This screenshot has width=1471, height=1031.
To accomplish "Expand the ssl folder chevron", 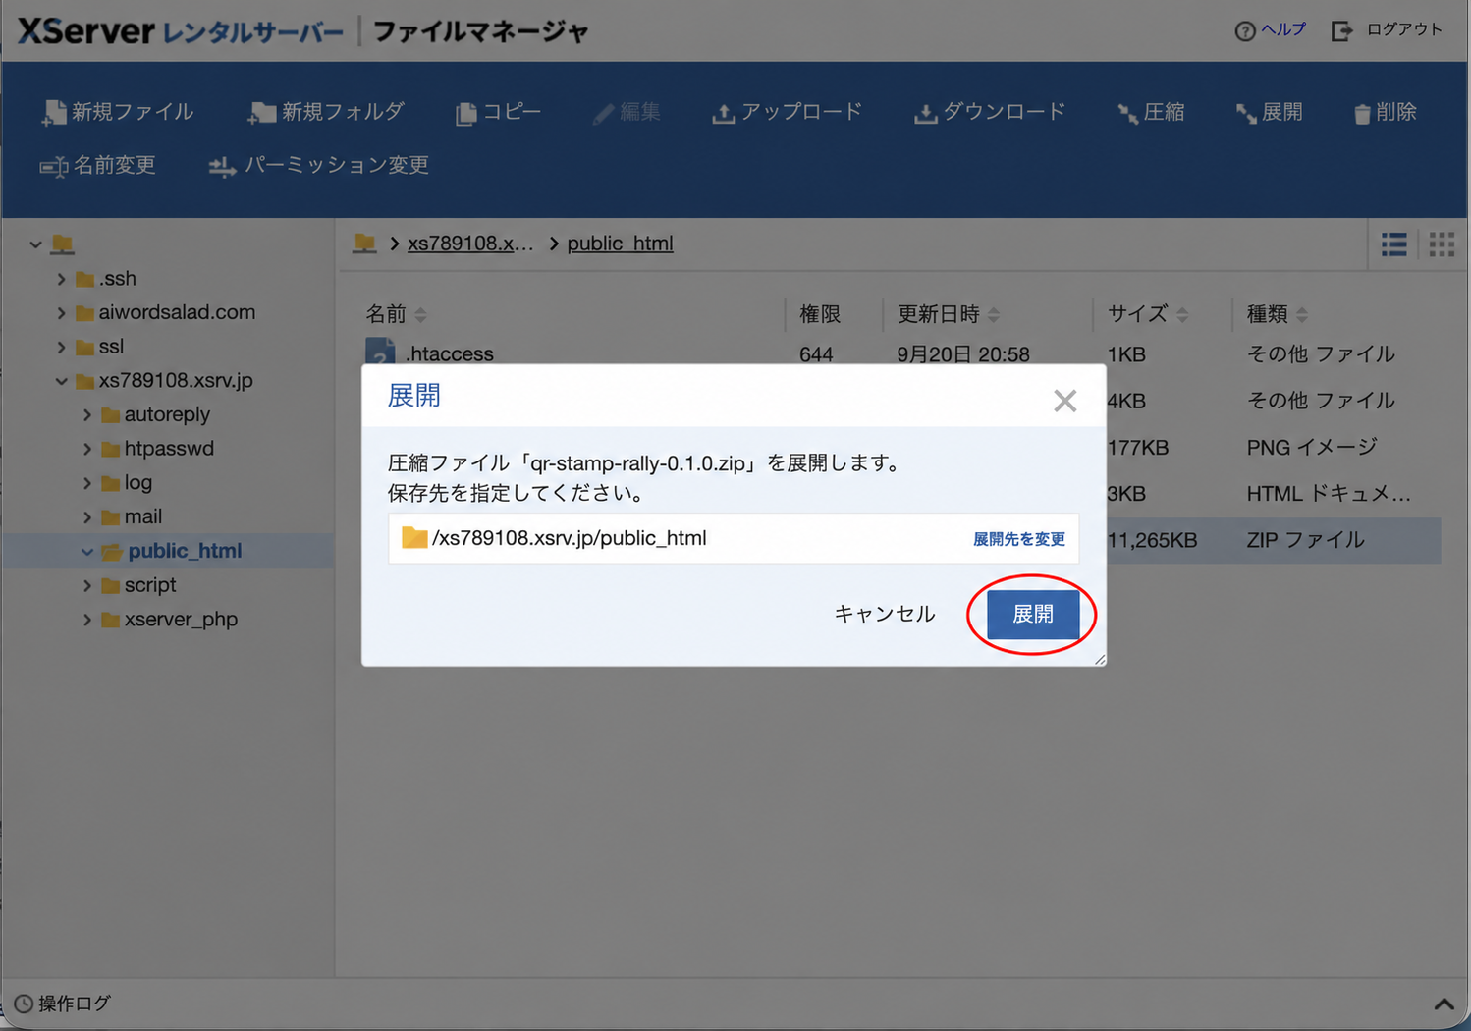I will (x=61, y=347).
